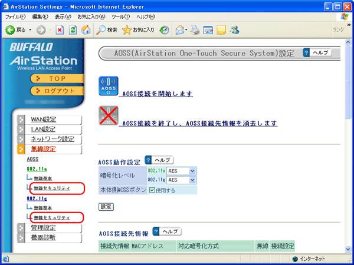Image resolution: width=354 pixels, height=265 pixels.
Task: Open the History clock icon
Action: click(x=164, y=30)
